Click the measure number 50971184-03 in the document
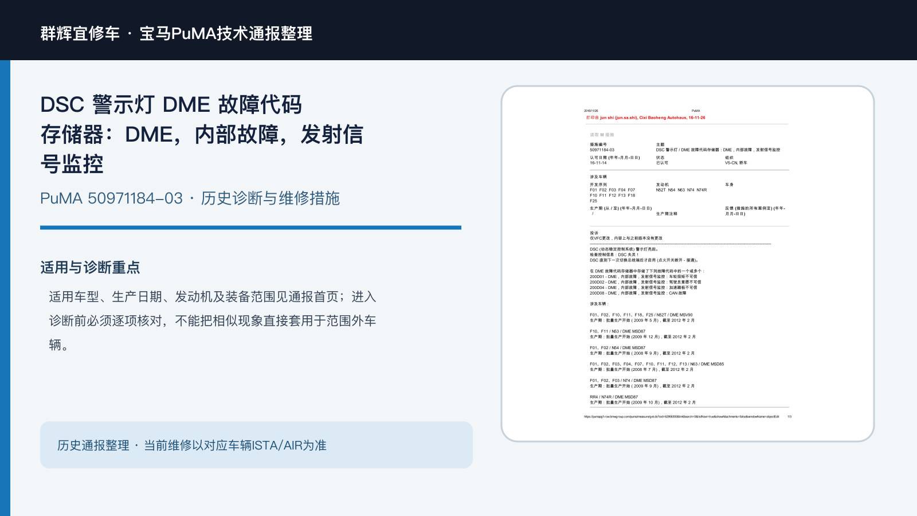Viewport: 917px width, 516px height. click(602, 150)
